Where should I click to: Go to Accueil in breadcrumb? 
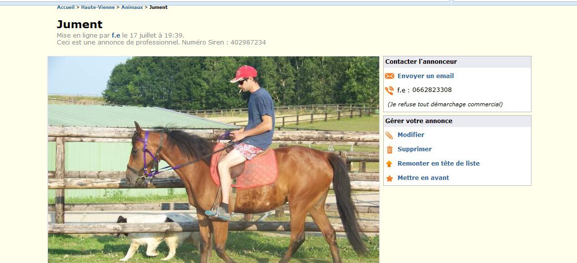coord(66,7)
